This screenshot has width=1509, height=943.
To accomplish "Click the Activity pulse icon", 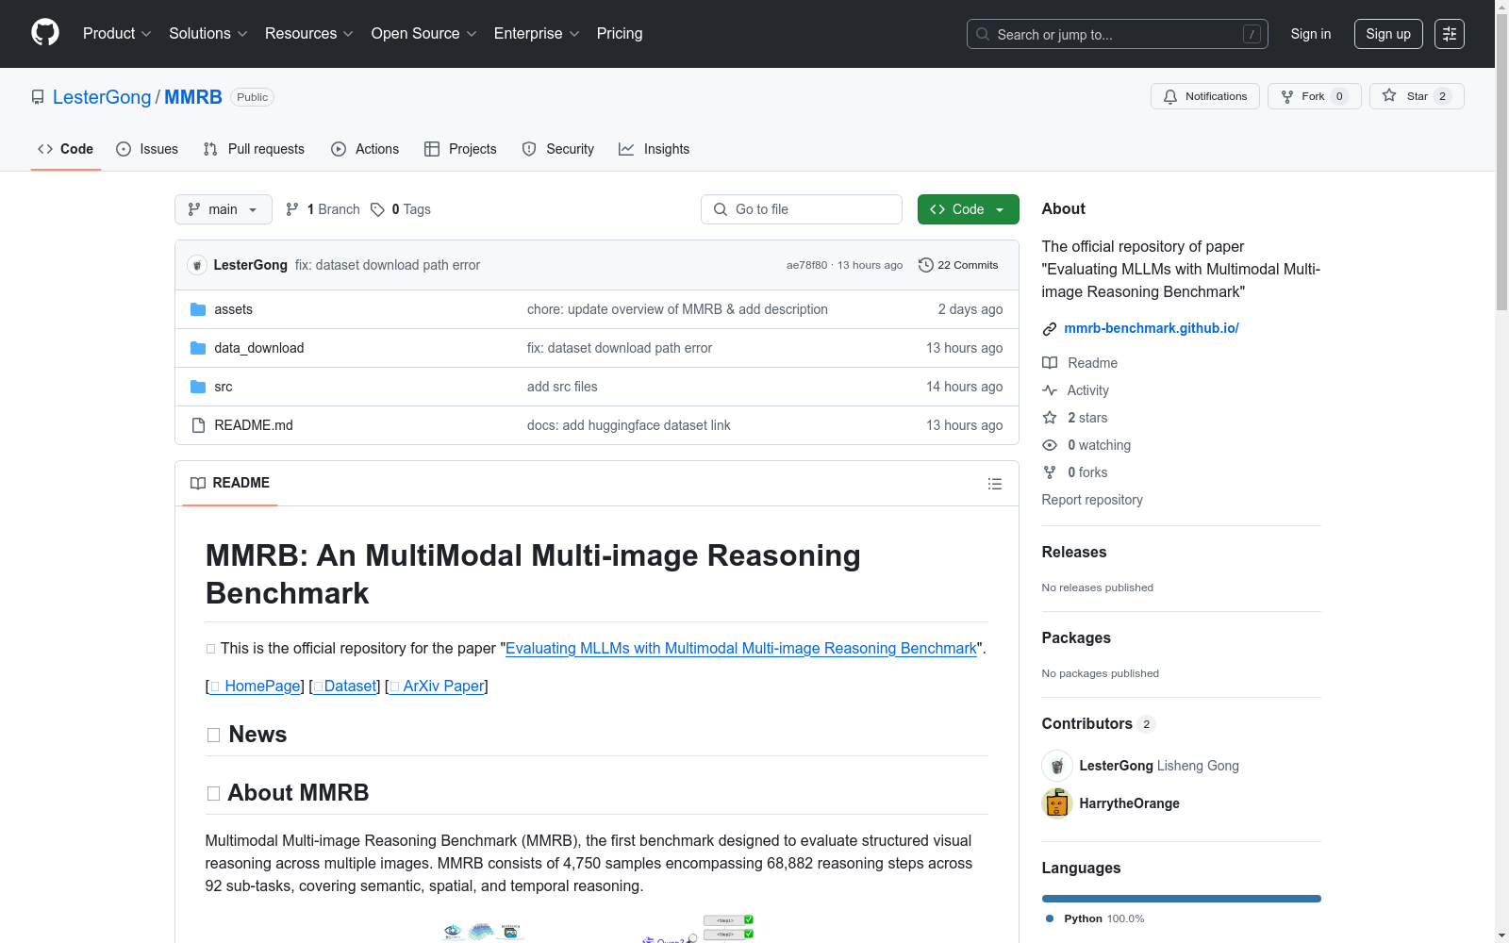I will click(x=1050, y=390).
